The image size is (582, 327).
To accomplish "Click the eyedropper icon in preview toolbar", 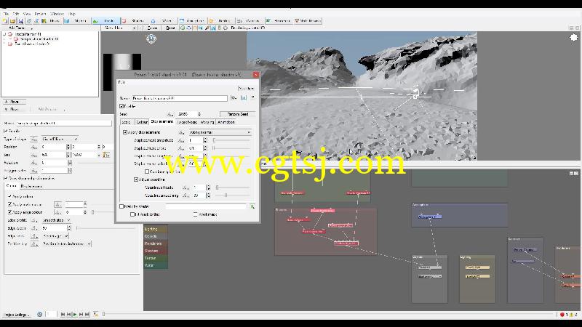I will (207, 28).
